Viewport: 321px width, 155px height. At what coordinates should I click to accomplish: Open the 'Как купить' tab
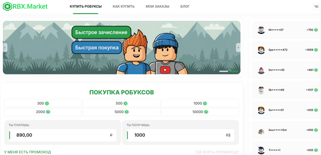tap(124, 7)
